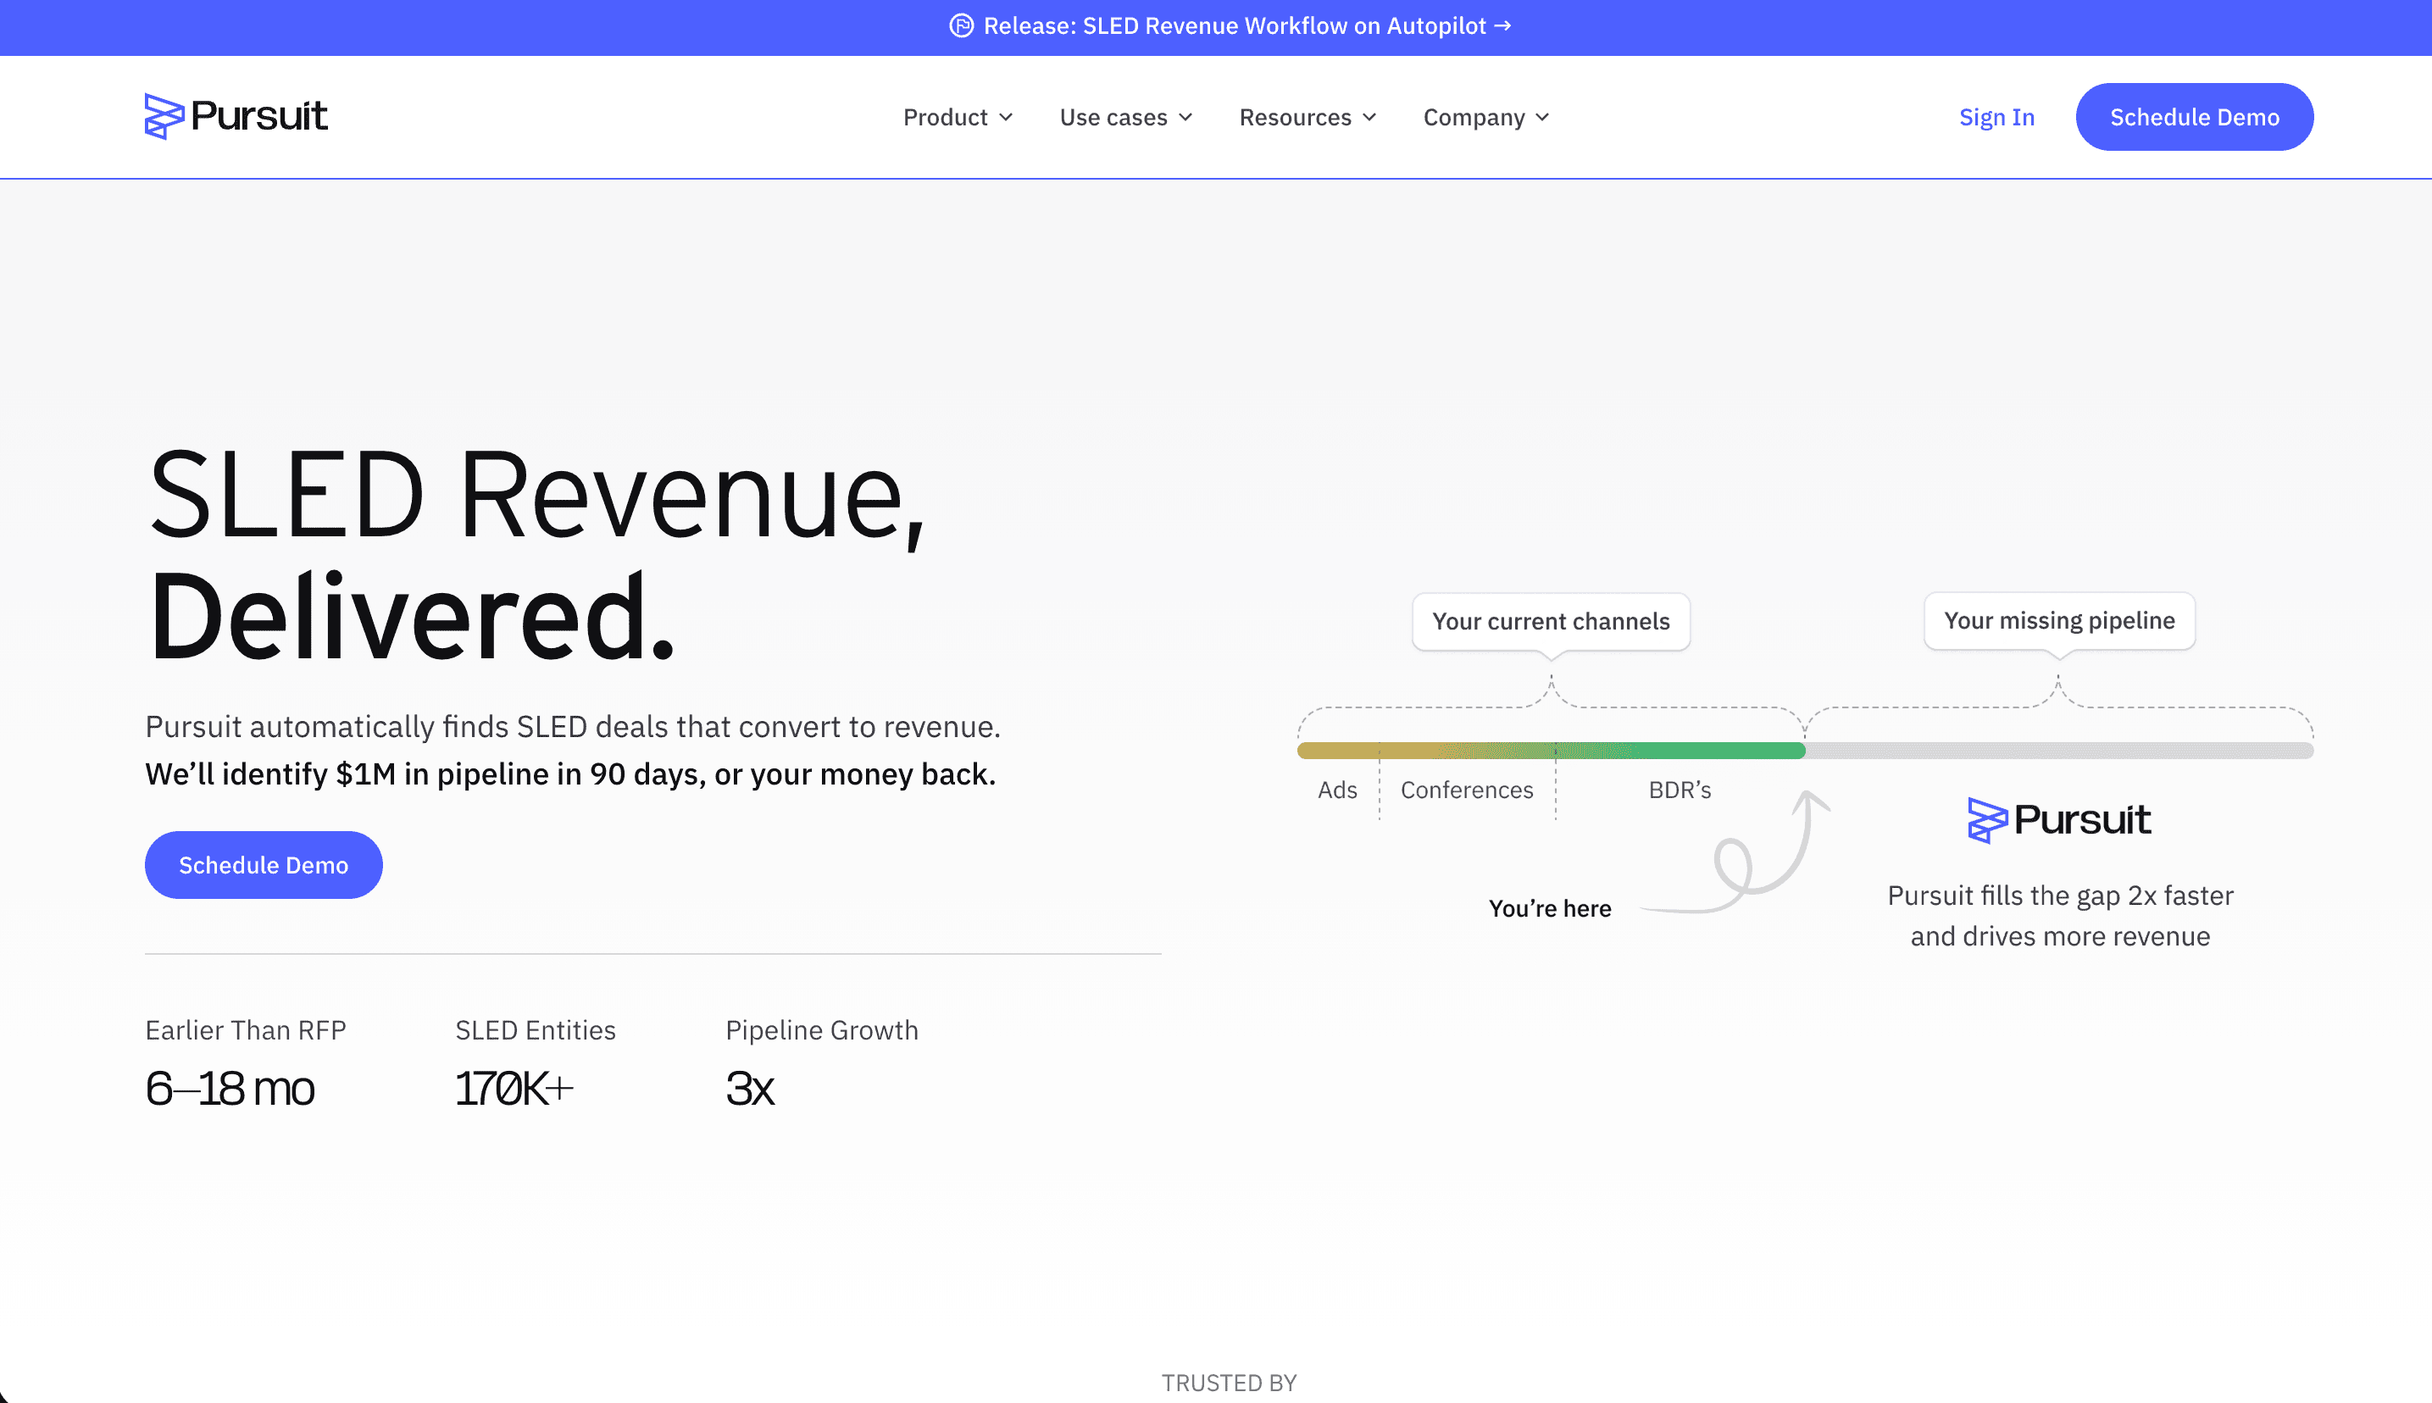Click the 'TRUSTED BY' heading
This screenshot has height=1403, width=2432.
[x=1229, y=1383]
